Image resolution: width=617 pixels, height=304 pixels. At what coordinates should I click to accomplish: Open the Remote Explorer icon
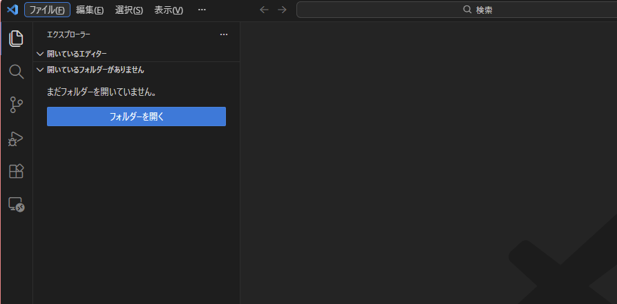17,204
